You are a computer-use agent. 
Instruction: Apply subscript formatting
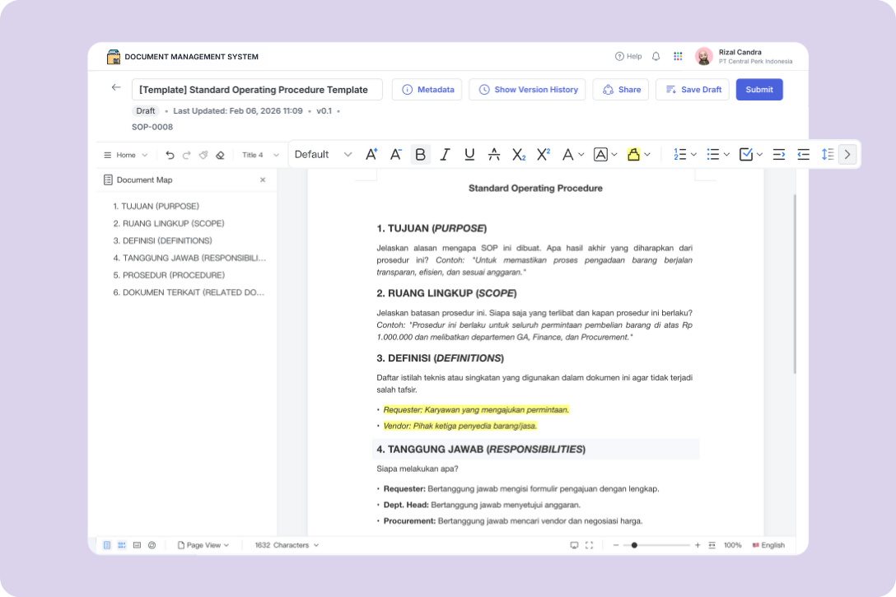click(x=519, y=154)
